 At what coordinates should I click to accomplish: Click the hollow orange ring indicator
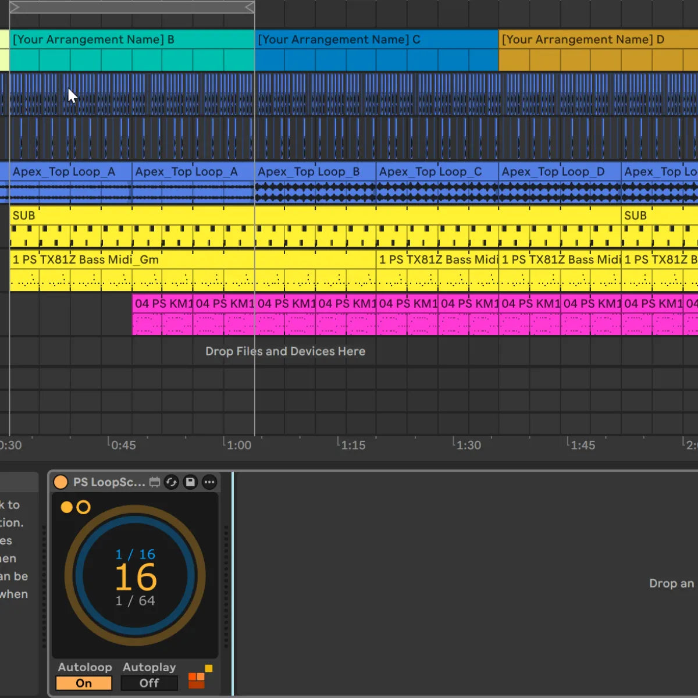click(83, 507)
